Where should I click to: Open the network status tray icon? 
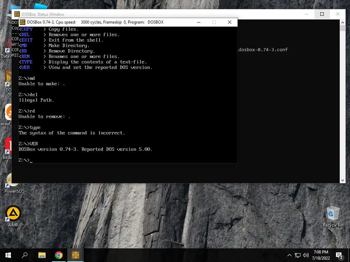298,255
